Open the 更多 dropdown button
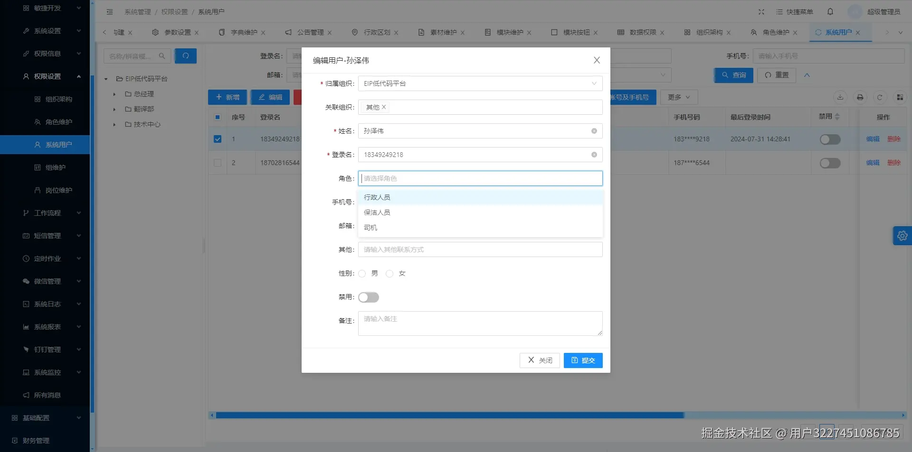Screen dimensions: 912x452 click(679, 97)
